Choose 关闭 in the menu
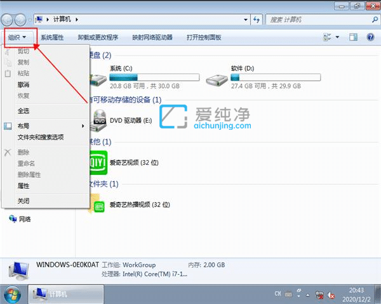The image size is (381, 304). click(23, 201)
